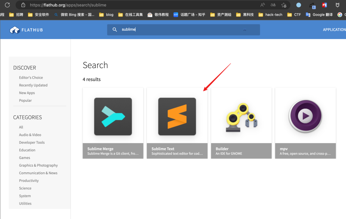346x219 pixels.
Task: Select Graphics & Photography category
Action: click(x=38, y=165)
